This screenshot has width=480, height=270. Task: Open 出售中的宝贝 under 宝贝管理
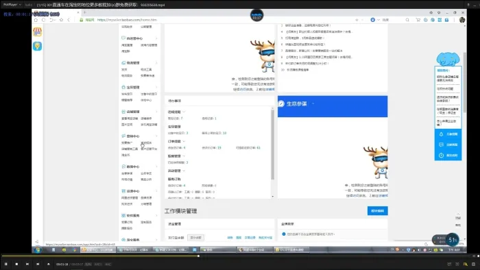(149, 94)
